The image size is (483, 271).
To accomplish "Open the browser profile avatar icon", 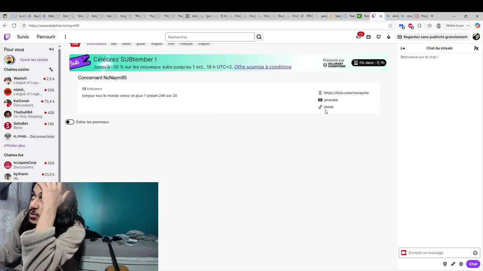I will click(x=438, y=26).
